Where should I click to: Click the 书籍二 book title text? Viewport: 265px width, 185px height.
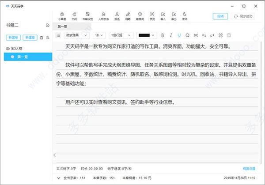click(x=12, y=25)
